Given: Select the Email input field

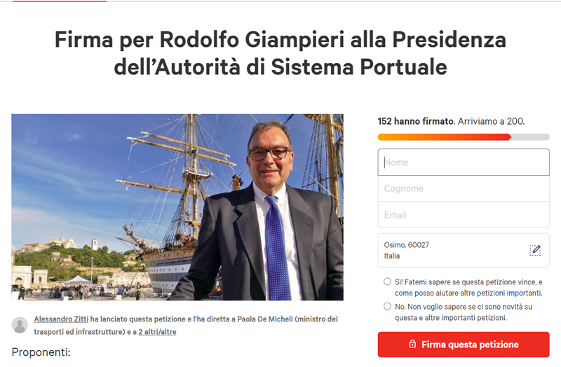Looking at the screenshot, I should pos(463,215).
